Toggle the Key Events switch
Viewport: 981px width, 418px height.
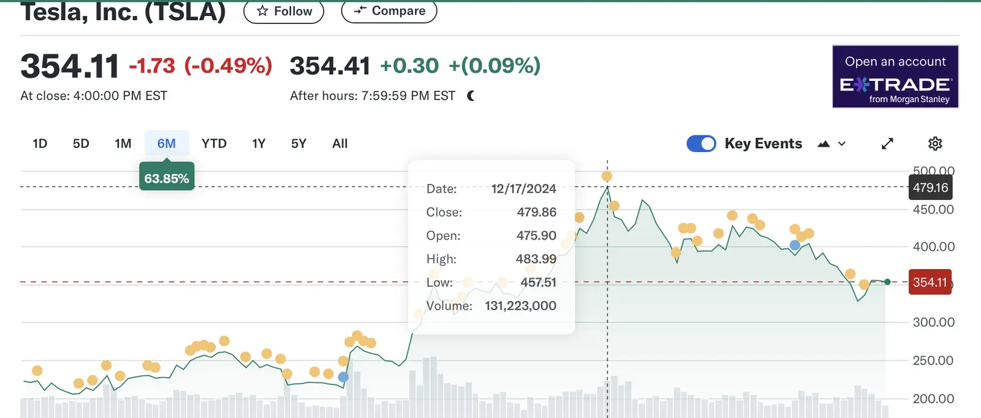pos(701,143)
